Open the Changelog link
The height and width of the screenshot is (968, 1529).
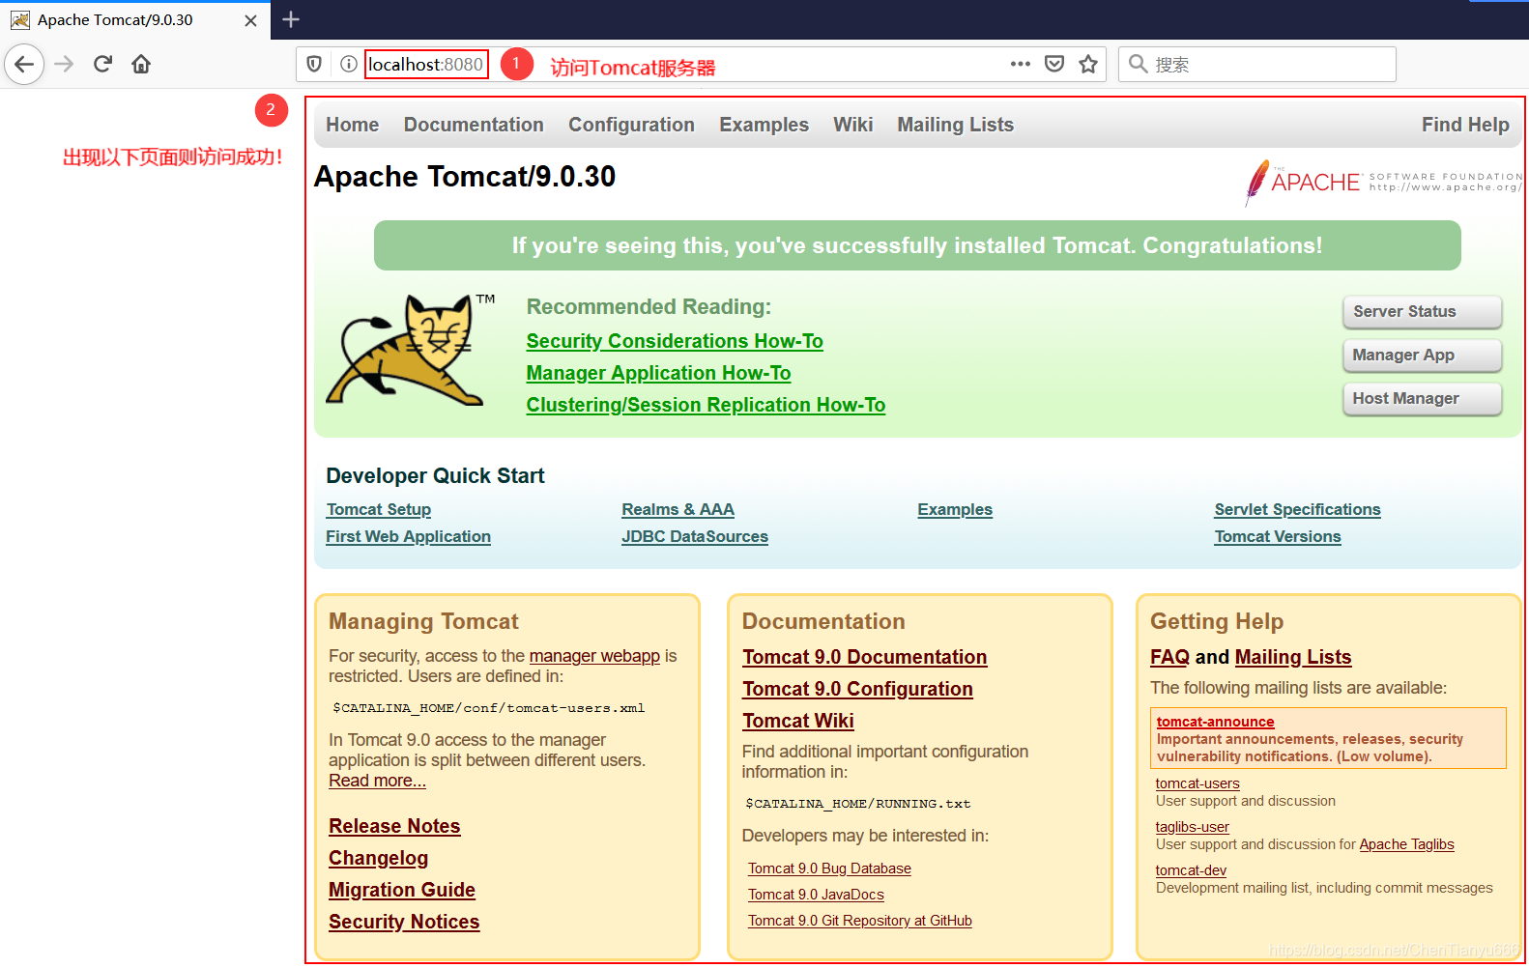[x=378, y=858]
